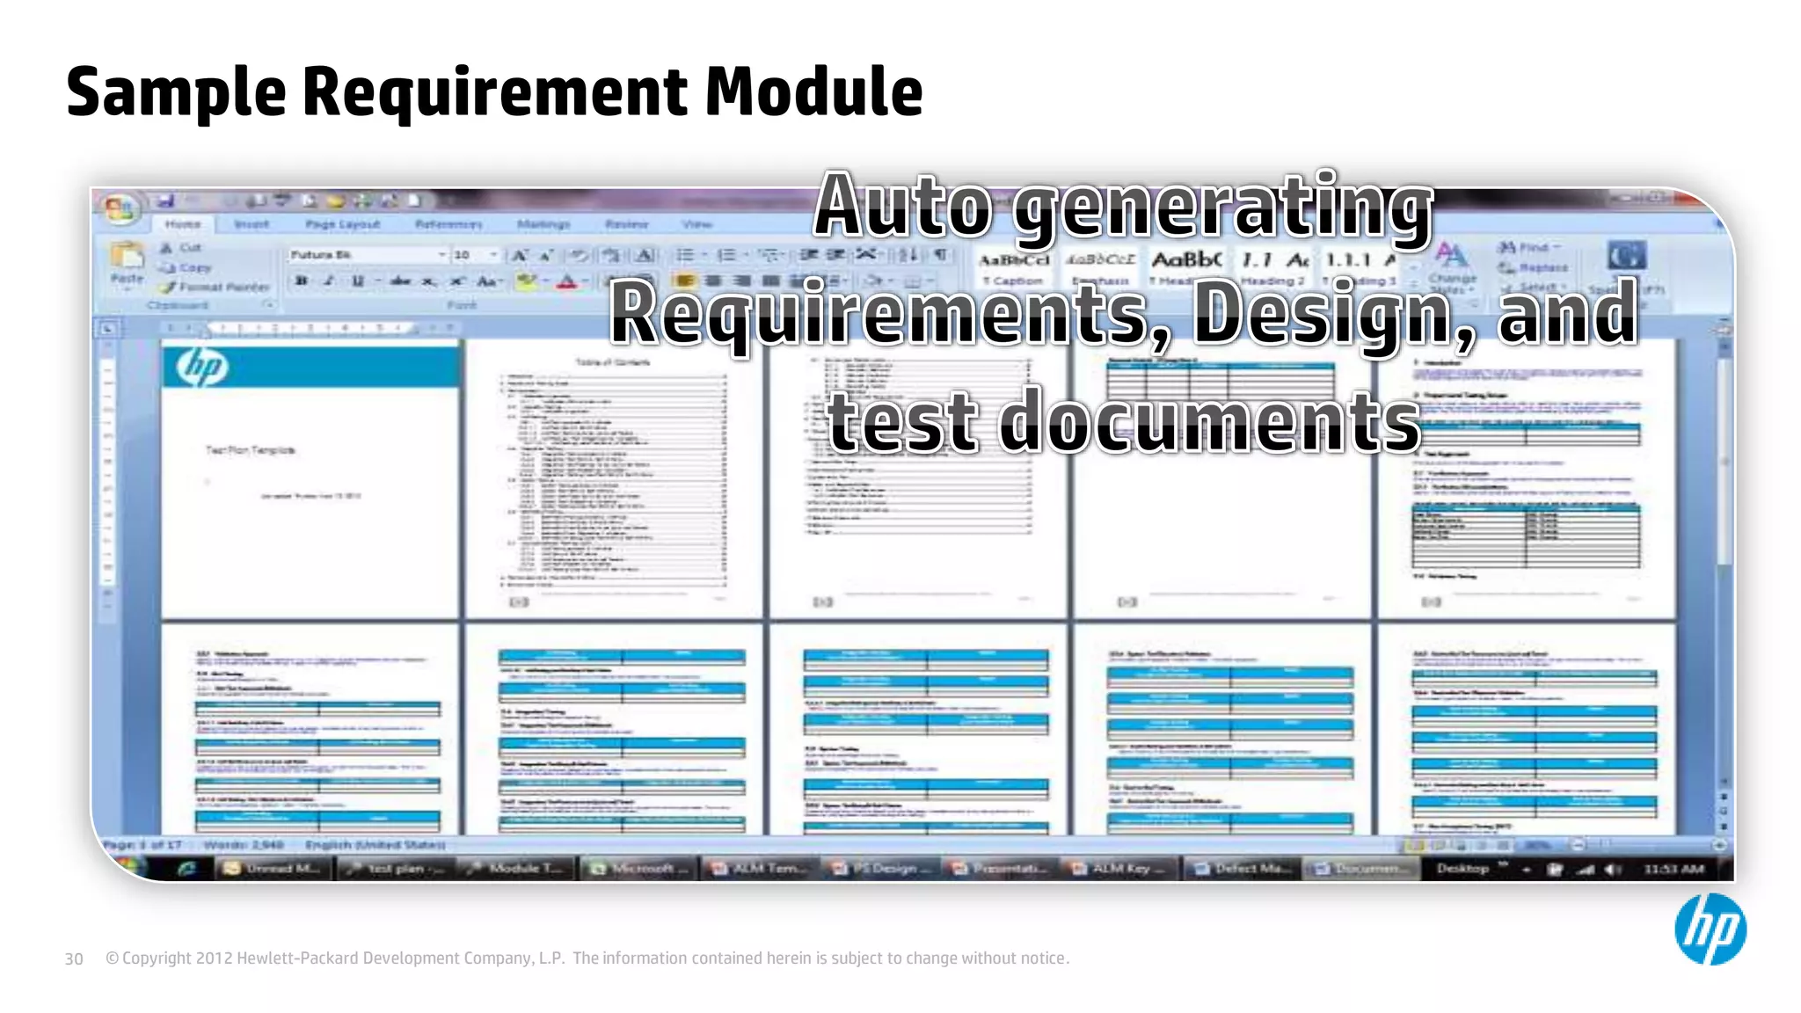Click English (United States) language indicator
The width and height of the screenshot is (1801, 1013).
point(376,845)
